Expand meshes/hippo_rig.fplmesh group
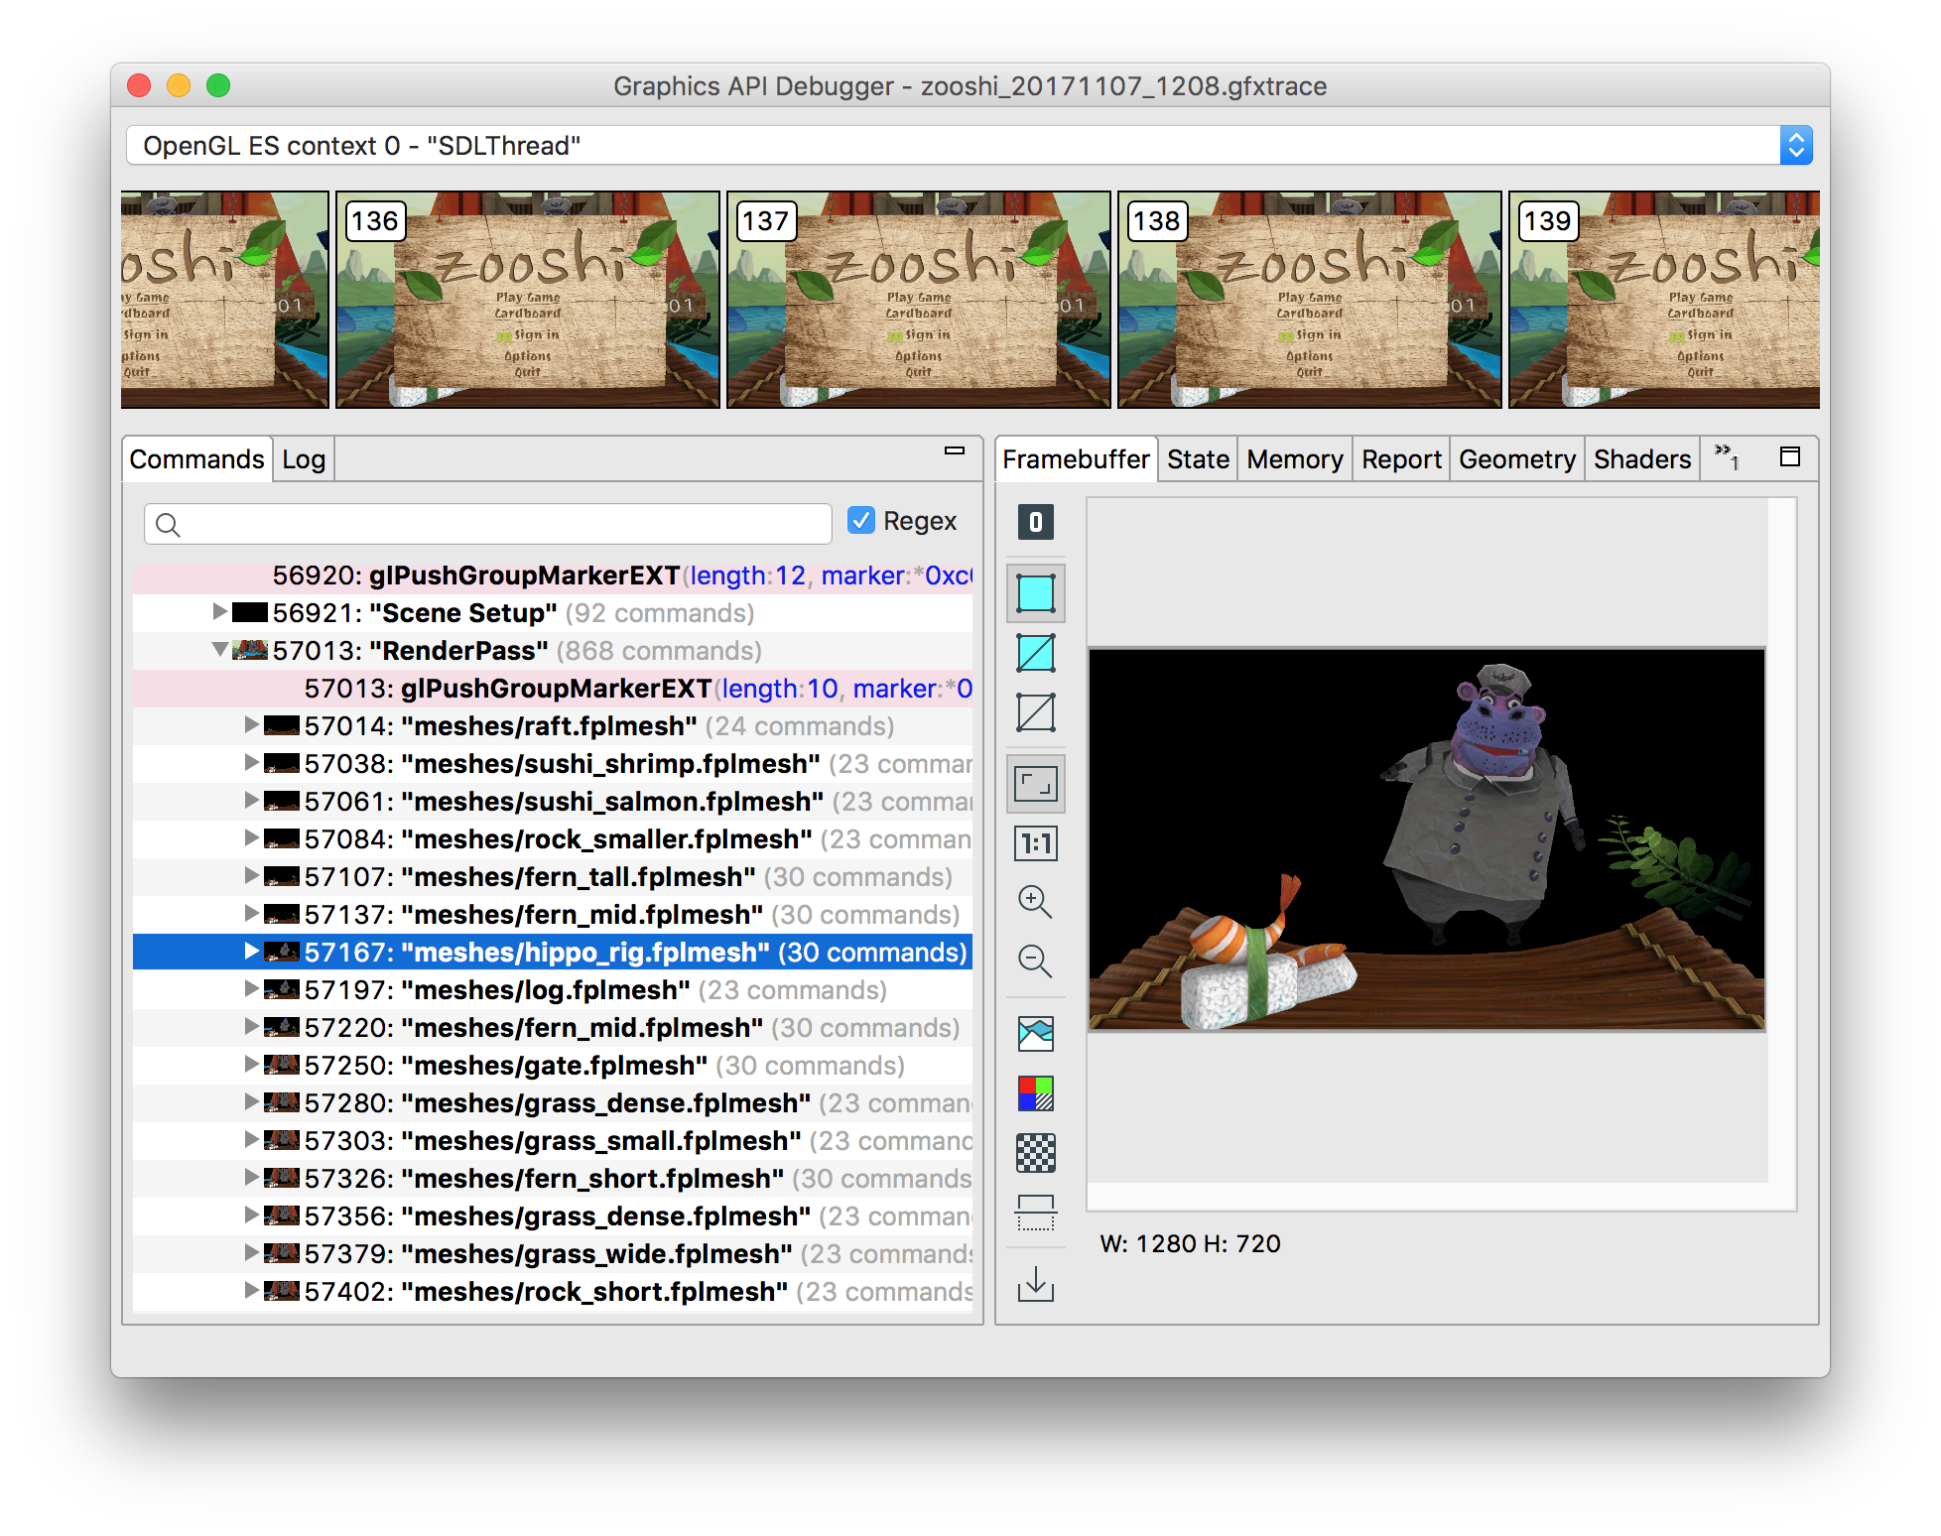The height and width of the screenshot is (1536, 1941). 251,952
